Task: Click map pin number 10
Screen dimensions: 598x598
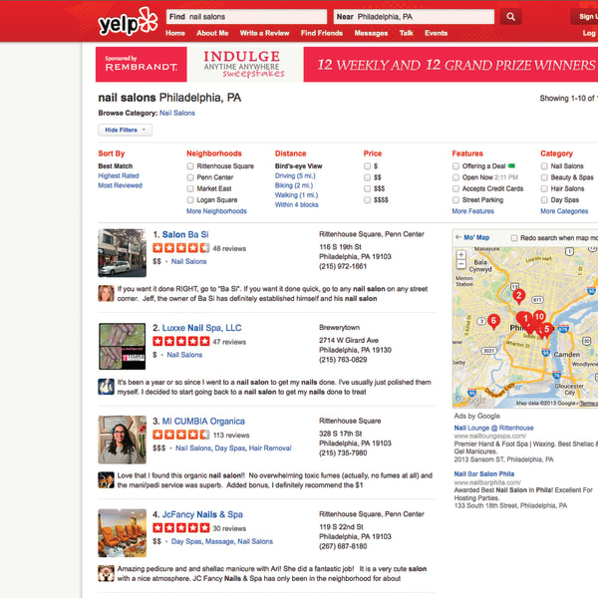Action: click(x=539, y=317)
